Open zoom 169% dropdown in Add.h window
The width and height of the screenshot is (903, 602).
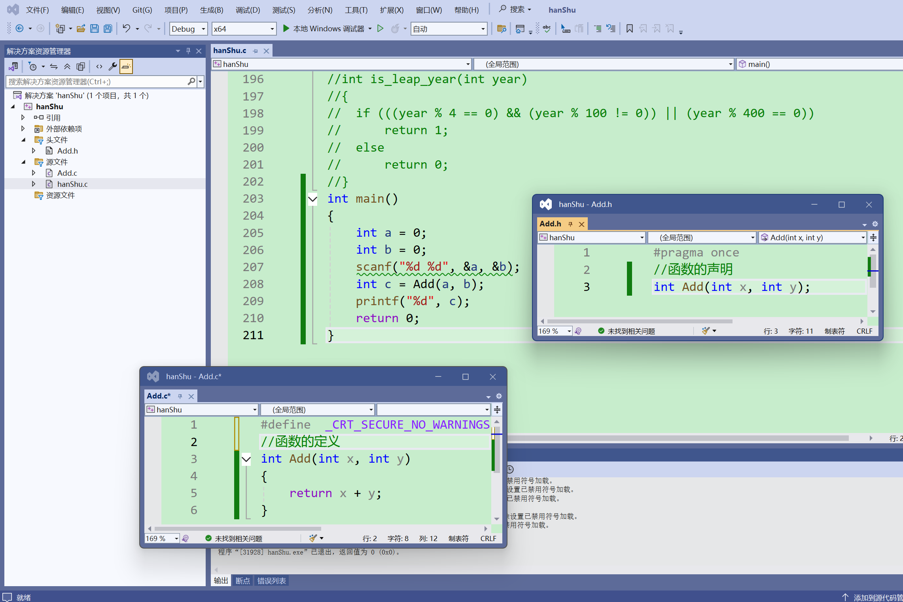(570, 331)
